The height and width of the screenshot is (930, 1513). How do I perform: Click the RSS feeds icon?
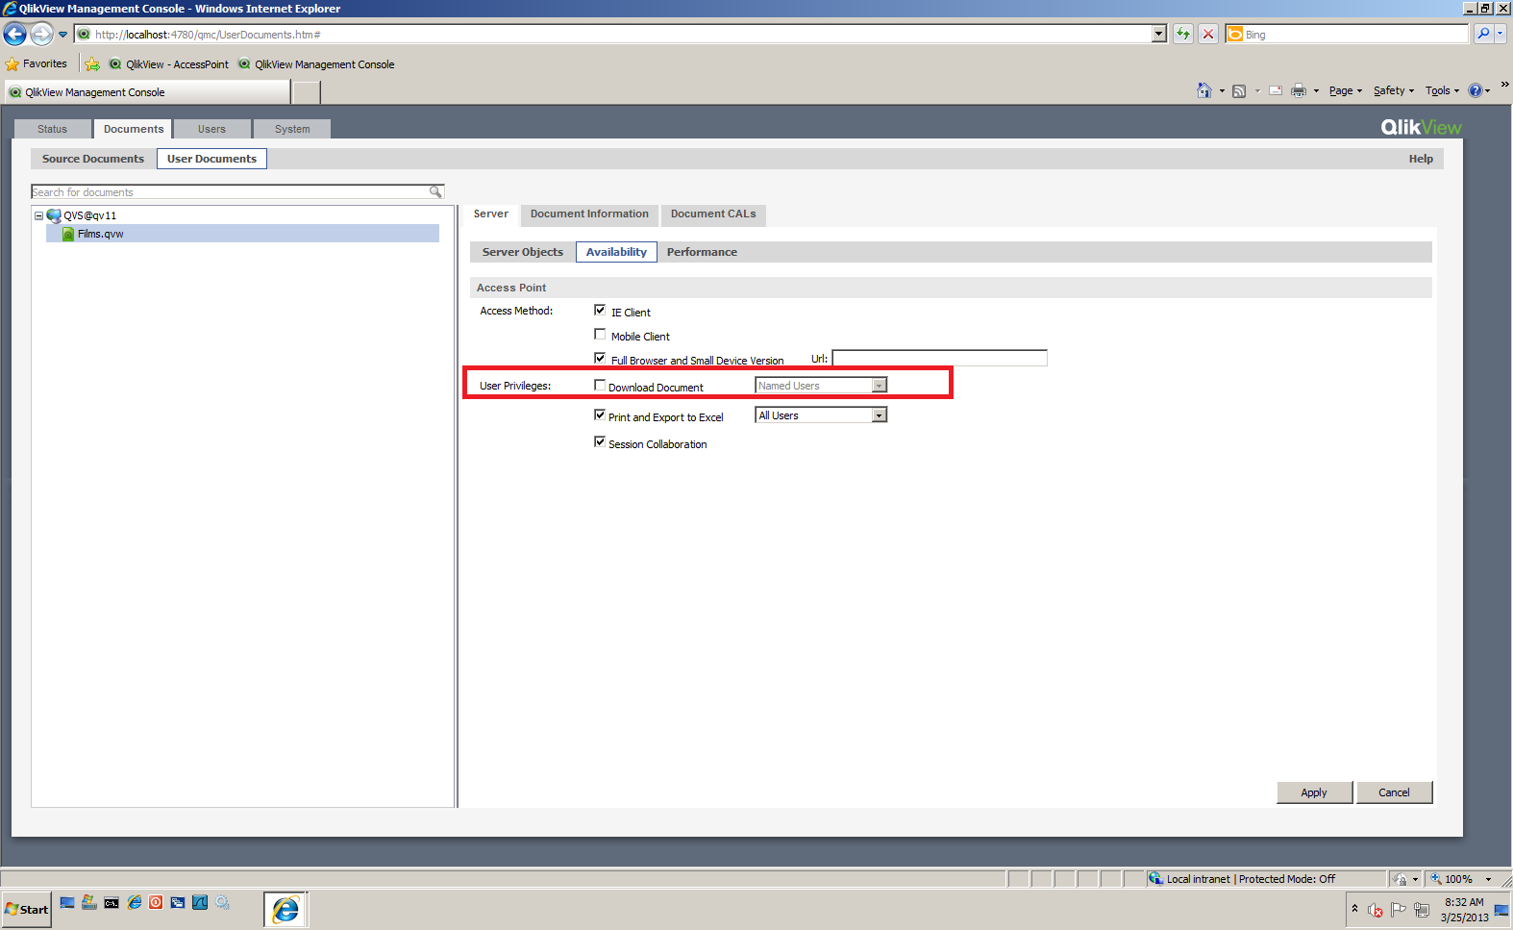point(1239,91)
